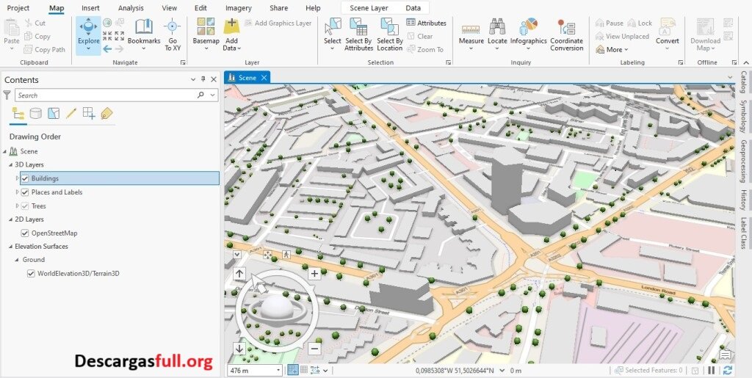This screenshot has width=752, height=378.
Task: Click the Go To XY tool
Action: [x=172, y=34]
